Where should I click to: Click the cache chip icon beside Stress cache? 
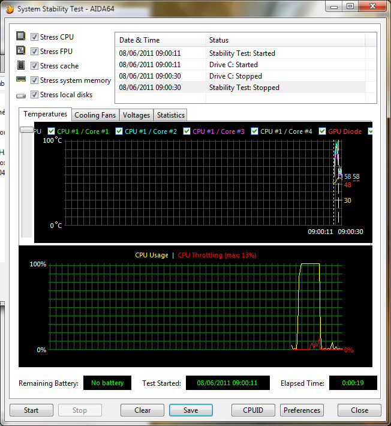21,65
